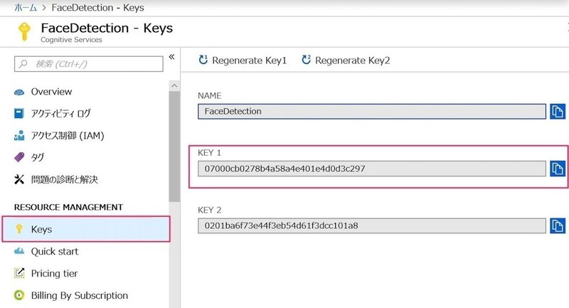Screen dimensions: 569x308
Task: Open タグ menu item
Action: [38, 157]
